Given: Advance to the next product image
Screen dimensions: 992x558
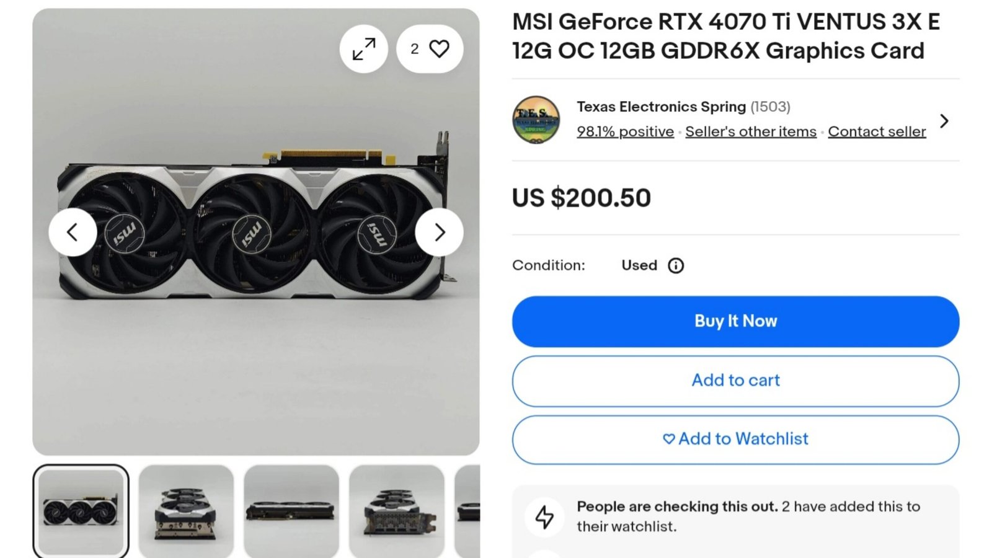Looking at the screenshot, I should (440, 232).
